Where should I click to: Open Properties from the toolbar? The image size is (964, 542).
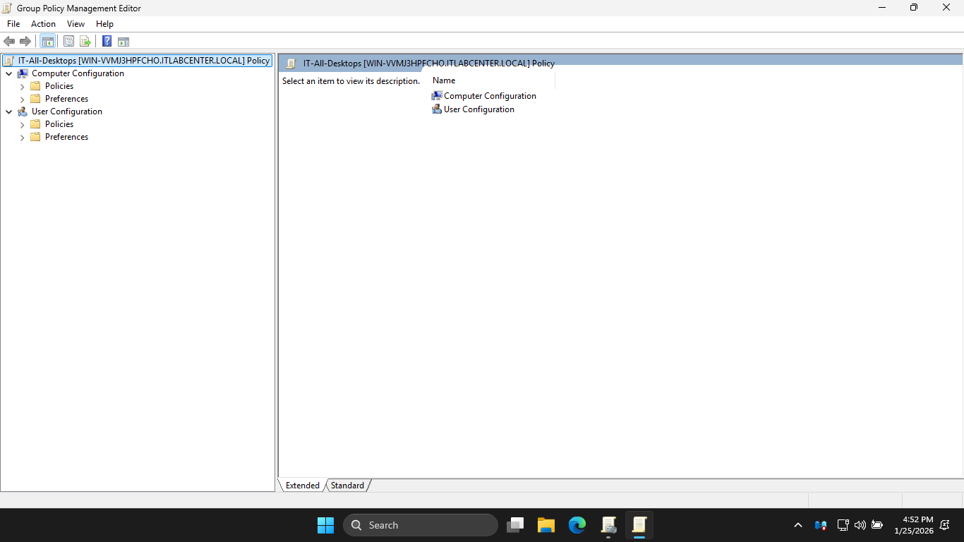(x=68, y=42)
